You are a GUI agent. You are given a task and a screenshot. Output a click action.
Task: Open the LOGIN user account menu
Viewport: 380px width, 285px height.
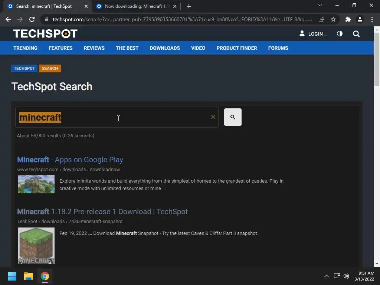[x=313, y=34]
